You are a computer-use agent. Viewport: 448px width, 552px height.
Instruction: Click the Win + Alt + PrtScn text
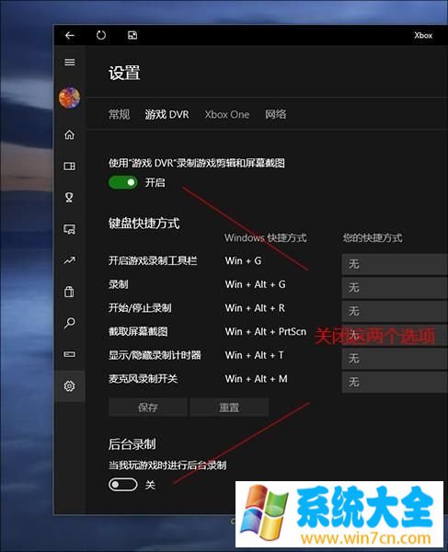tap(266, 331)
